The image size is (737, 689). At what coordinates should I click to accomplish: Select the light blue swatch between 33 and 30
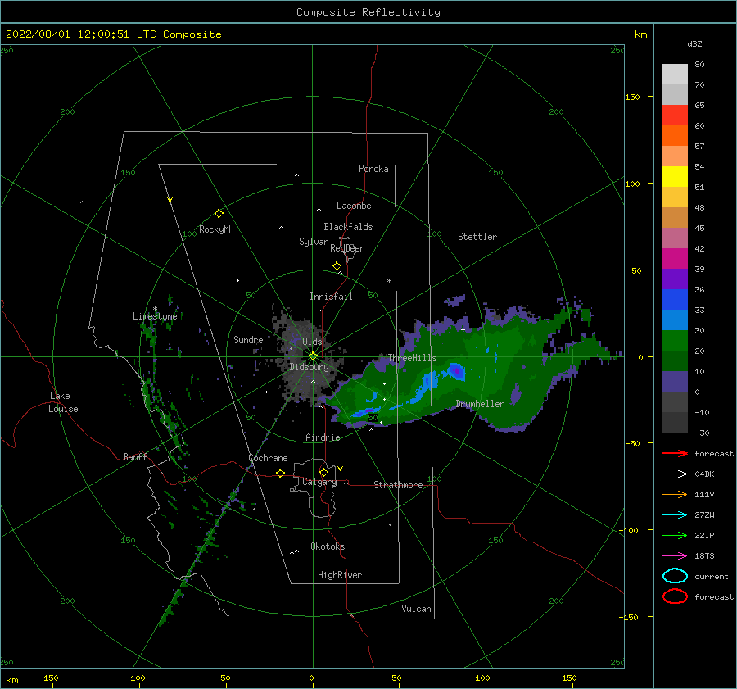[x=675, y=320]
